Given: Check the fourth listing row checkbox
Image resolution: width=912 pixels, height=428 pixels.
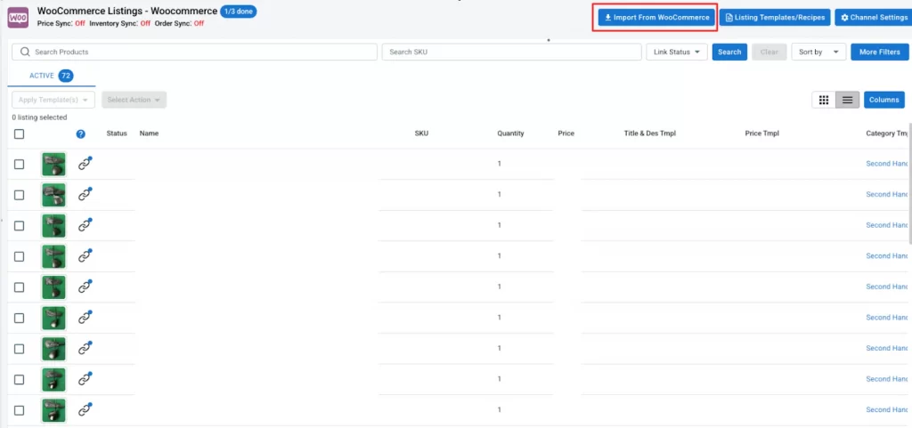Looking at the screenshot, I should click(20, 256).
